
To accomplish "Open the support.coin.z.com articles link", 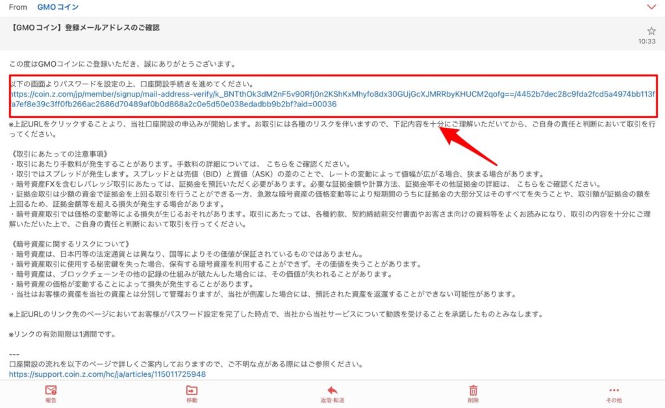I will pos(107,374).
